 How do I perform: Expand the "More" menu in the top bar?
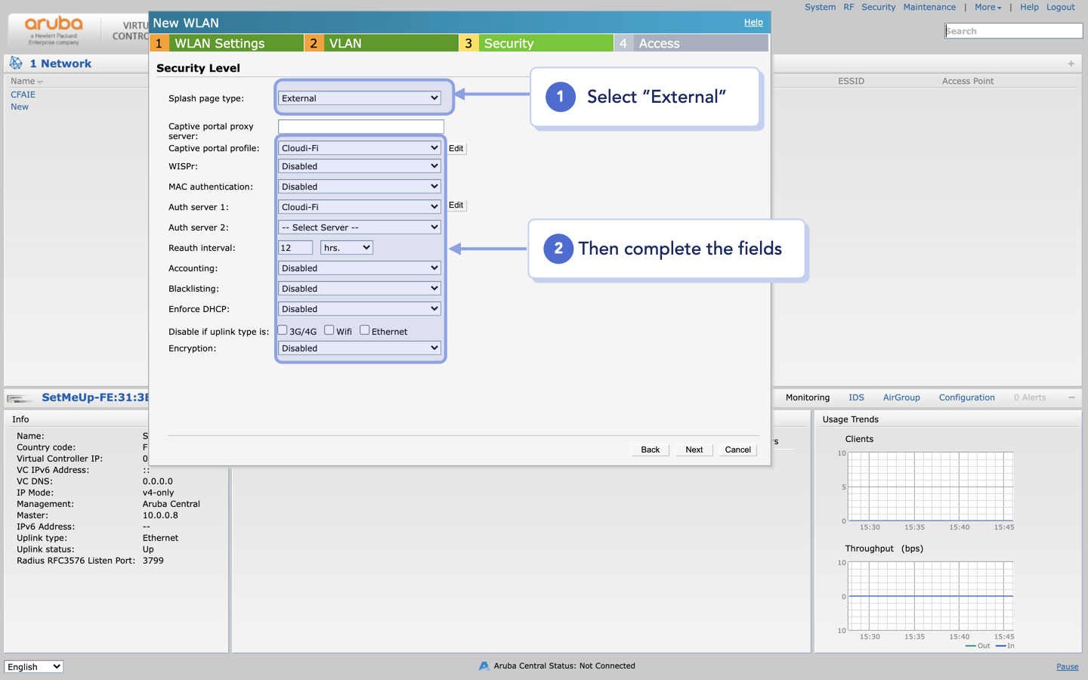987,7
